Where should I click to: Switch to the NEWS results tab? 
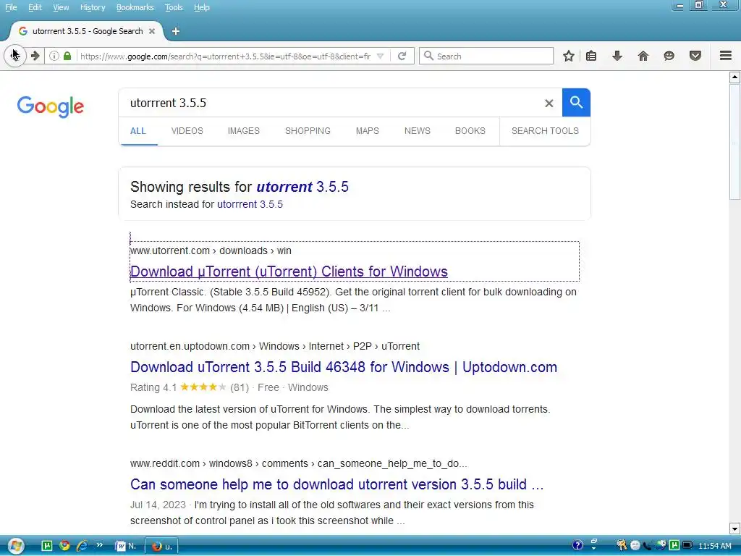[x=418, y=131]
